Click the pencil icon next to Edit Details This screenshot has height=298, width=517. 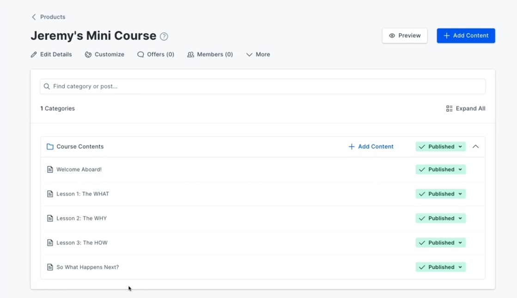tap(33, 54)
